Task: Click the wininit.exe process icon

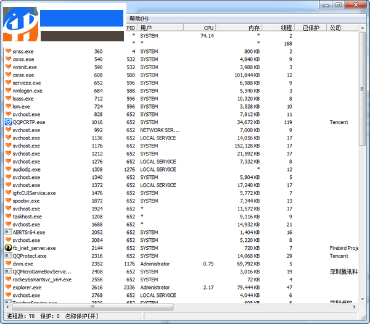Action: 8,67
